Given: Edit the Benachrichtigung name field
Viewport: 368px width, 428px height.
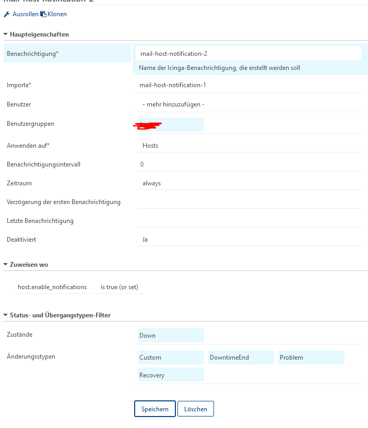Looking at the screenshot, I should pyautogui.click(x=248, y=53).
